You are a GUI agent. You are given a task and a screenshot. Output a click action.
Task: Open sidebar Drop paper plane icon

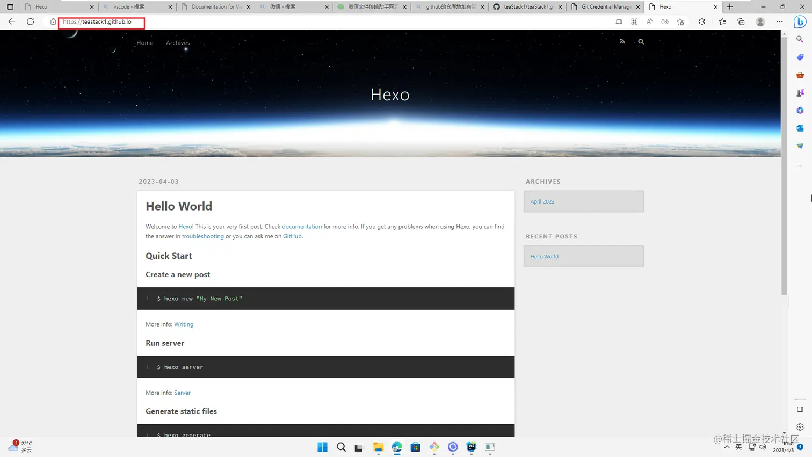coord(800,146)
